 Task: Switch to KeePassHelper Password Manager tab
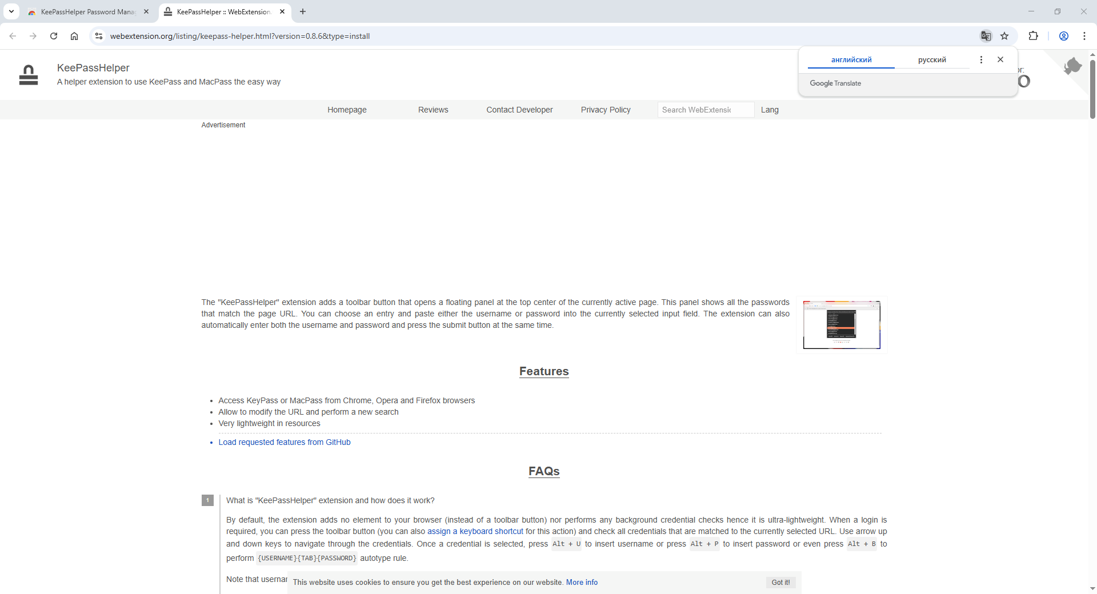click(x=86, y=11)
